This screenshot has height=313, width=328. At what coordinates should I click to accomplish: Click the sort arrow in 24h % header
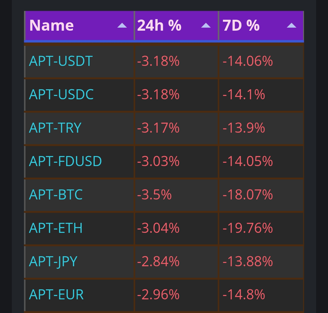click(x=206, y=26)
